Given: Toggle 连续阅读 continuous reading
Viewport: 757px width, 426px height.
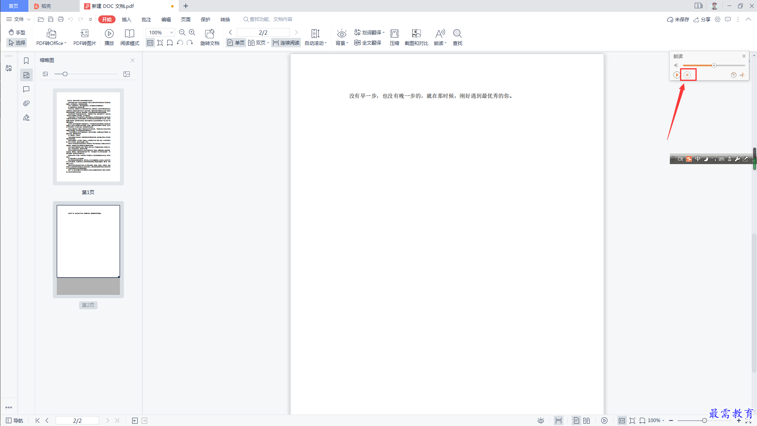Looking at the screenshot, I should point(286,43).
